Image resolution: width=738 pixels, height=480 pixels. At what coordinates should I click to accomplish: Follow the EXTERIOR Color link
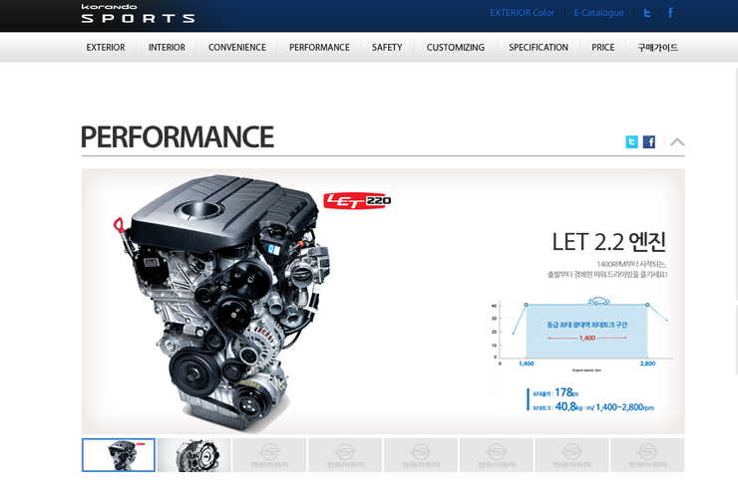point(522,13)
